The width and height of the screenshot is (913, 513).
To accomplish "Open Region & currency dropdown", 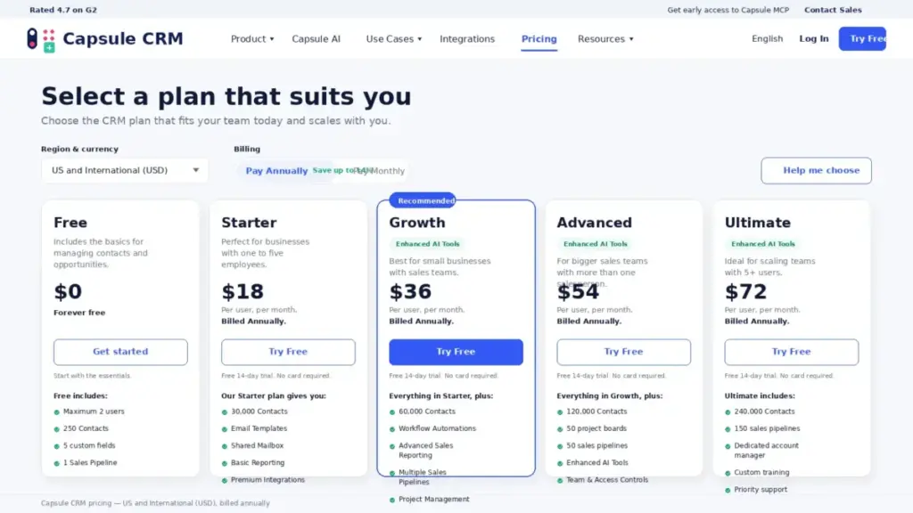I will coord(125,170).
